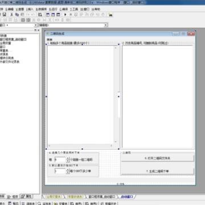The width and height of the screenshot is (205, 205).
Task: Click the Save floppy disk icon
Action: coord(4,14)
